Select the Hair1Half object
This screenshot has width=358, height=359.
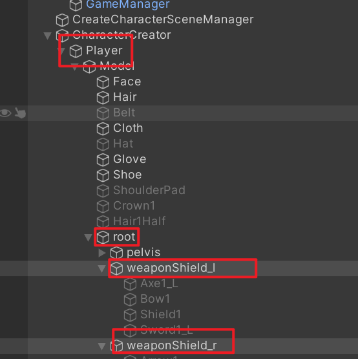point(140,221)
